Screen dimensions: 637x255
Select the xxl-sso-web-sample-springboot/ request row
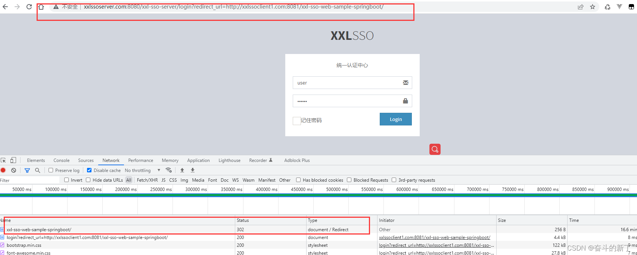point(318,230)
